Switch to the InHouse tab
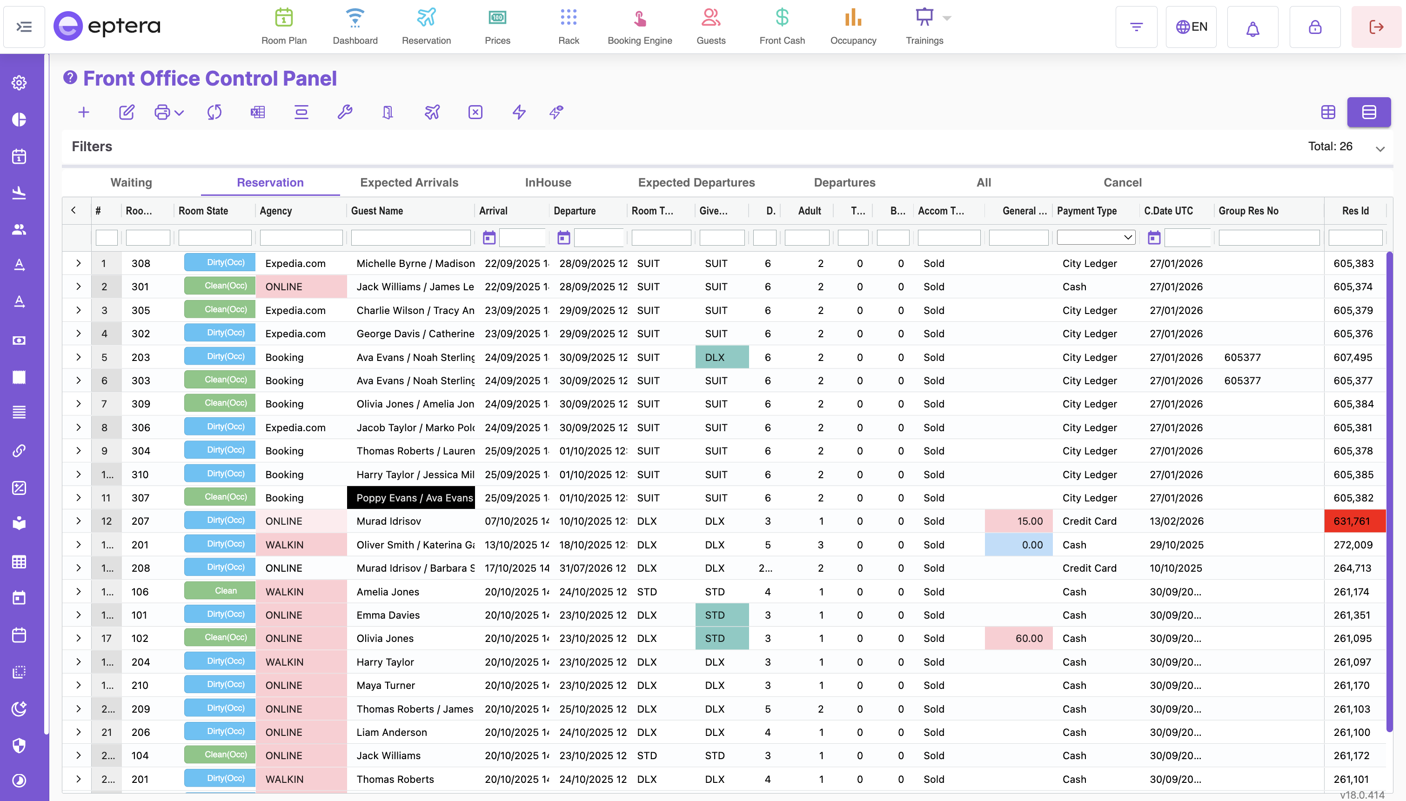 coord(548,183)
